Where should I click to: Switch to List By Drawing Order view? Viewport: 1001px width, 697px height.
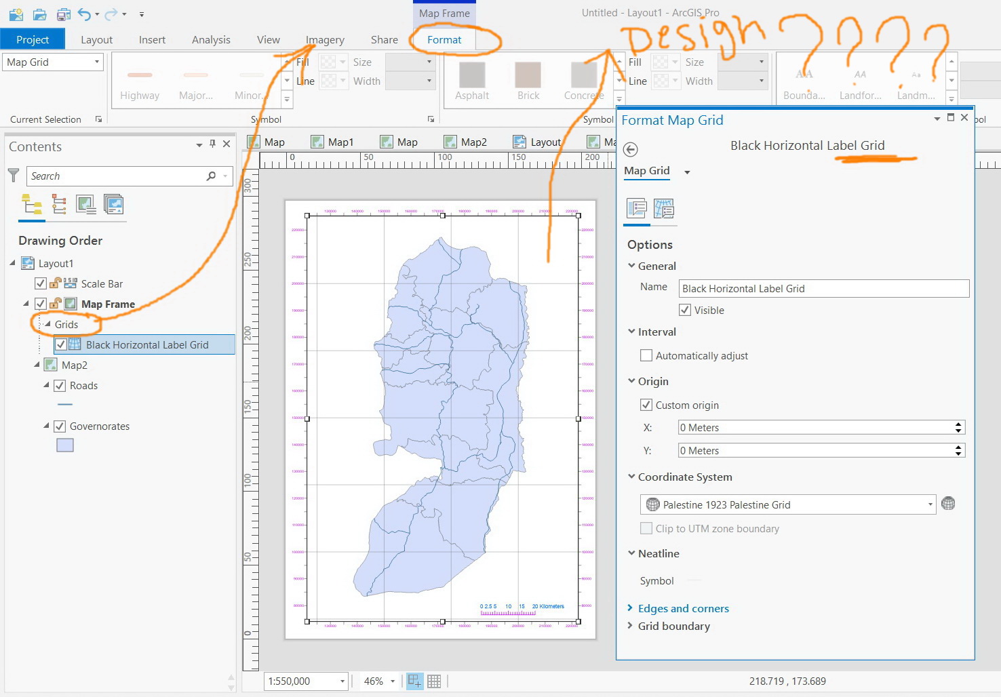(31, 204)
